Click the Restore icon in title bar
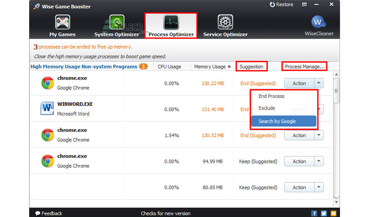Screen dimensions: 375x217 point(272,4)
